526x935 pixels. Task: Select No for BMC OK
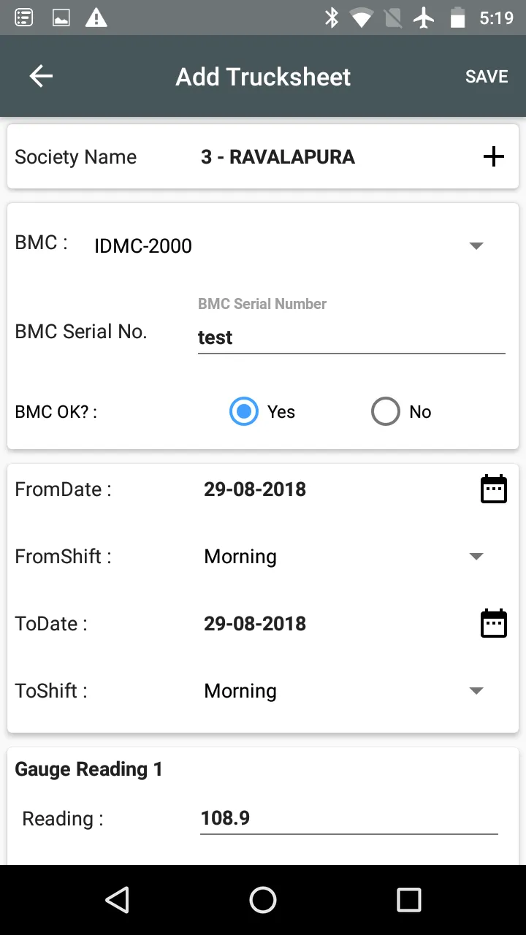click(401, 411)
